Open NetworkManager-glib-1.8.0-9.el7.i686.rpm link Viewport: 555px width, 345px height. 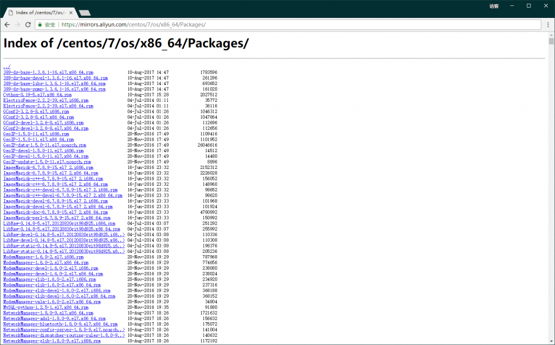point(52,341)
